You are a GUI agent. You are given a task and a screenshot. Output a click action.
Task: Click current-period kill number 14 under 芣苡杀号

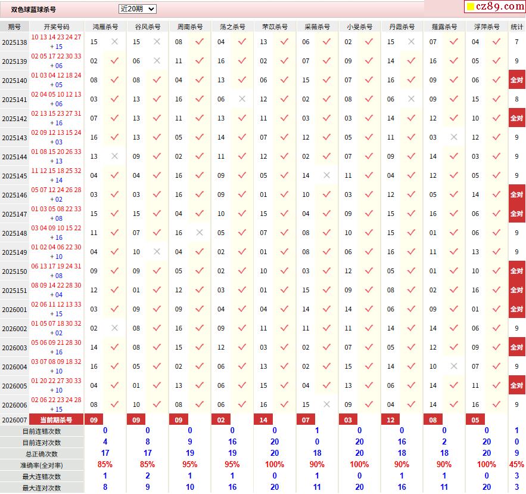pos(263,420)
